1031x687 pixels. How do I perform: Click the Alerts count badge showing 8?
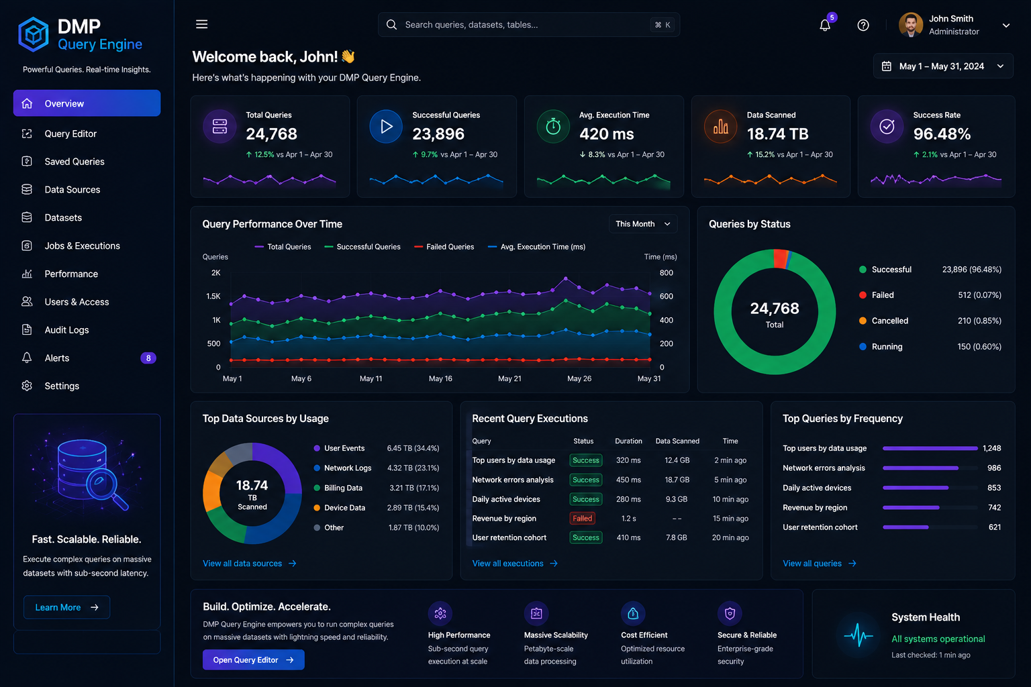148,358
